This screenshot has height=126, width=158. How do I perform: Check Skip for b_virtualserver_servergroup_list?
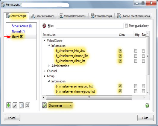136,86
